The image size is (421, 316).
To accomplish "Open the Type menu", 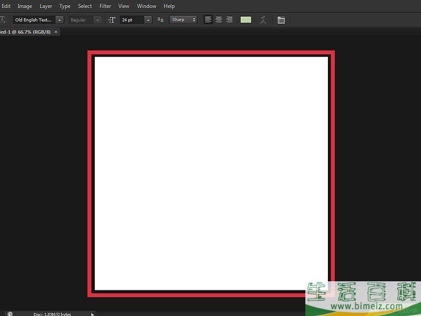I will pyautogui.click(x=65, y=6).
